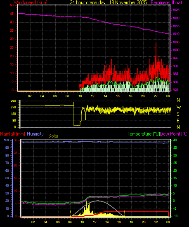189x227 pixels.
Task: Click the 'Rainfall (mm)' legend label
Action: pos(13,134)
